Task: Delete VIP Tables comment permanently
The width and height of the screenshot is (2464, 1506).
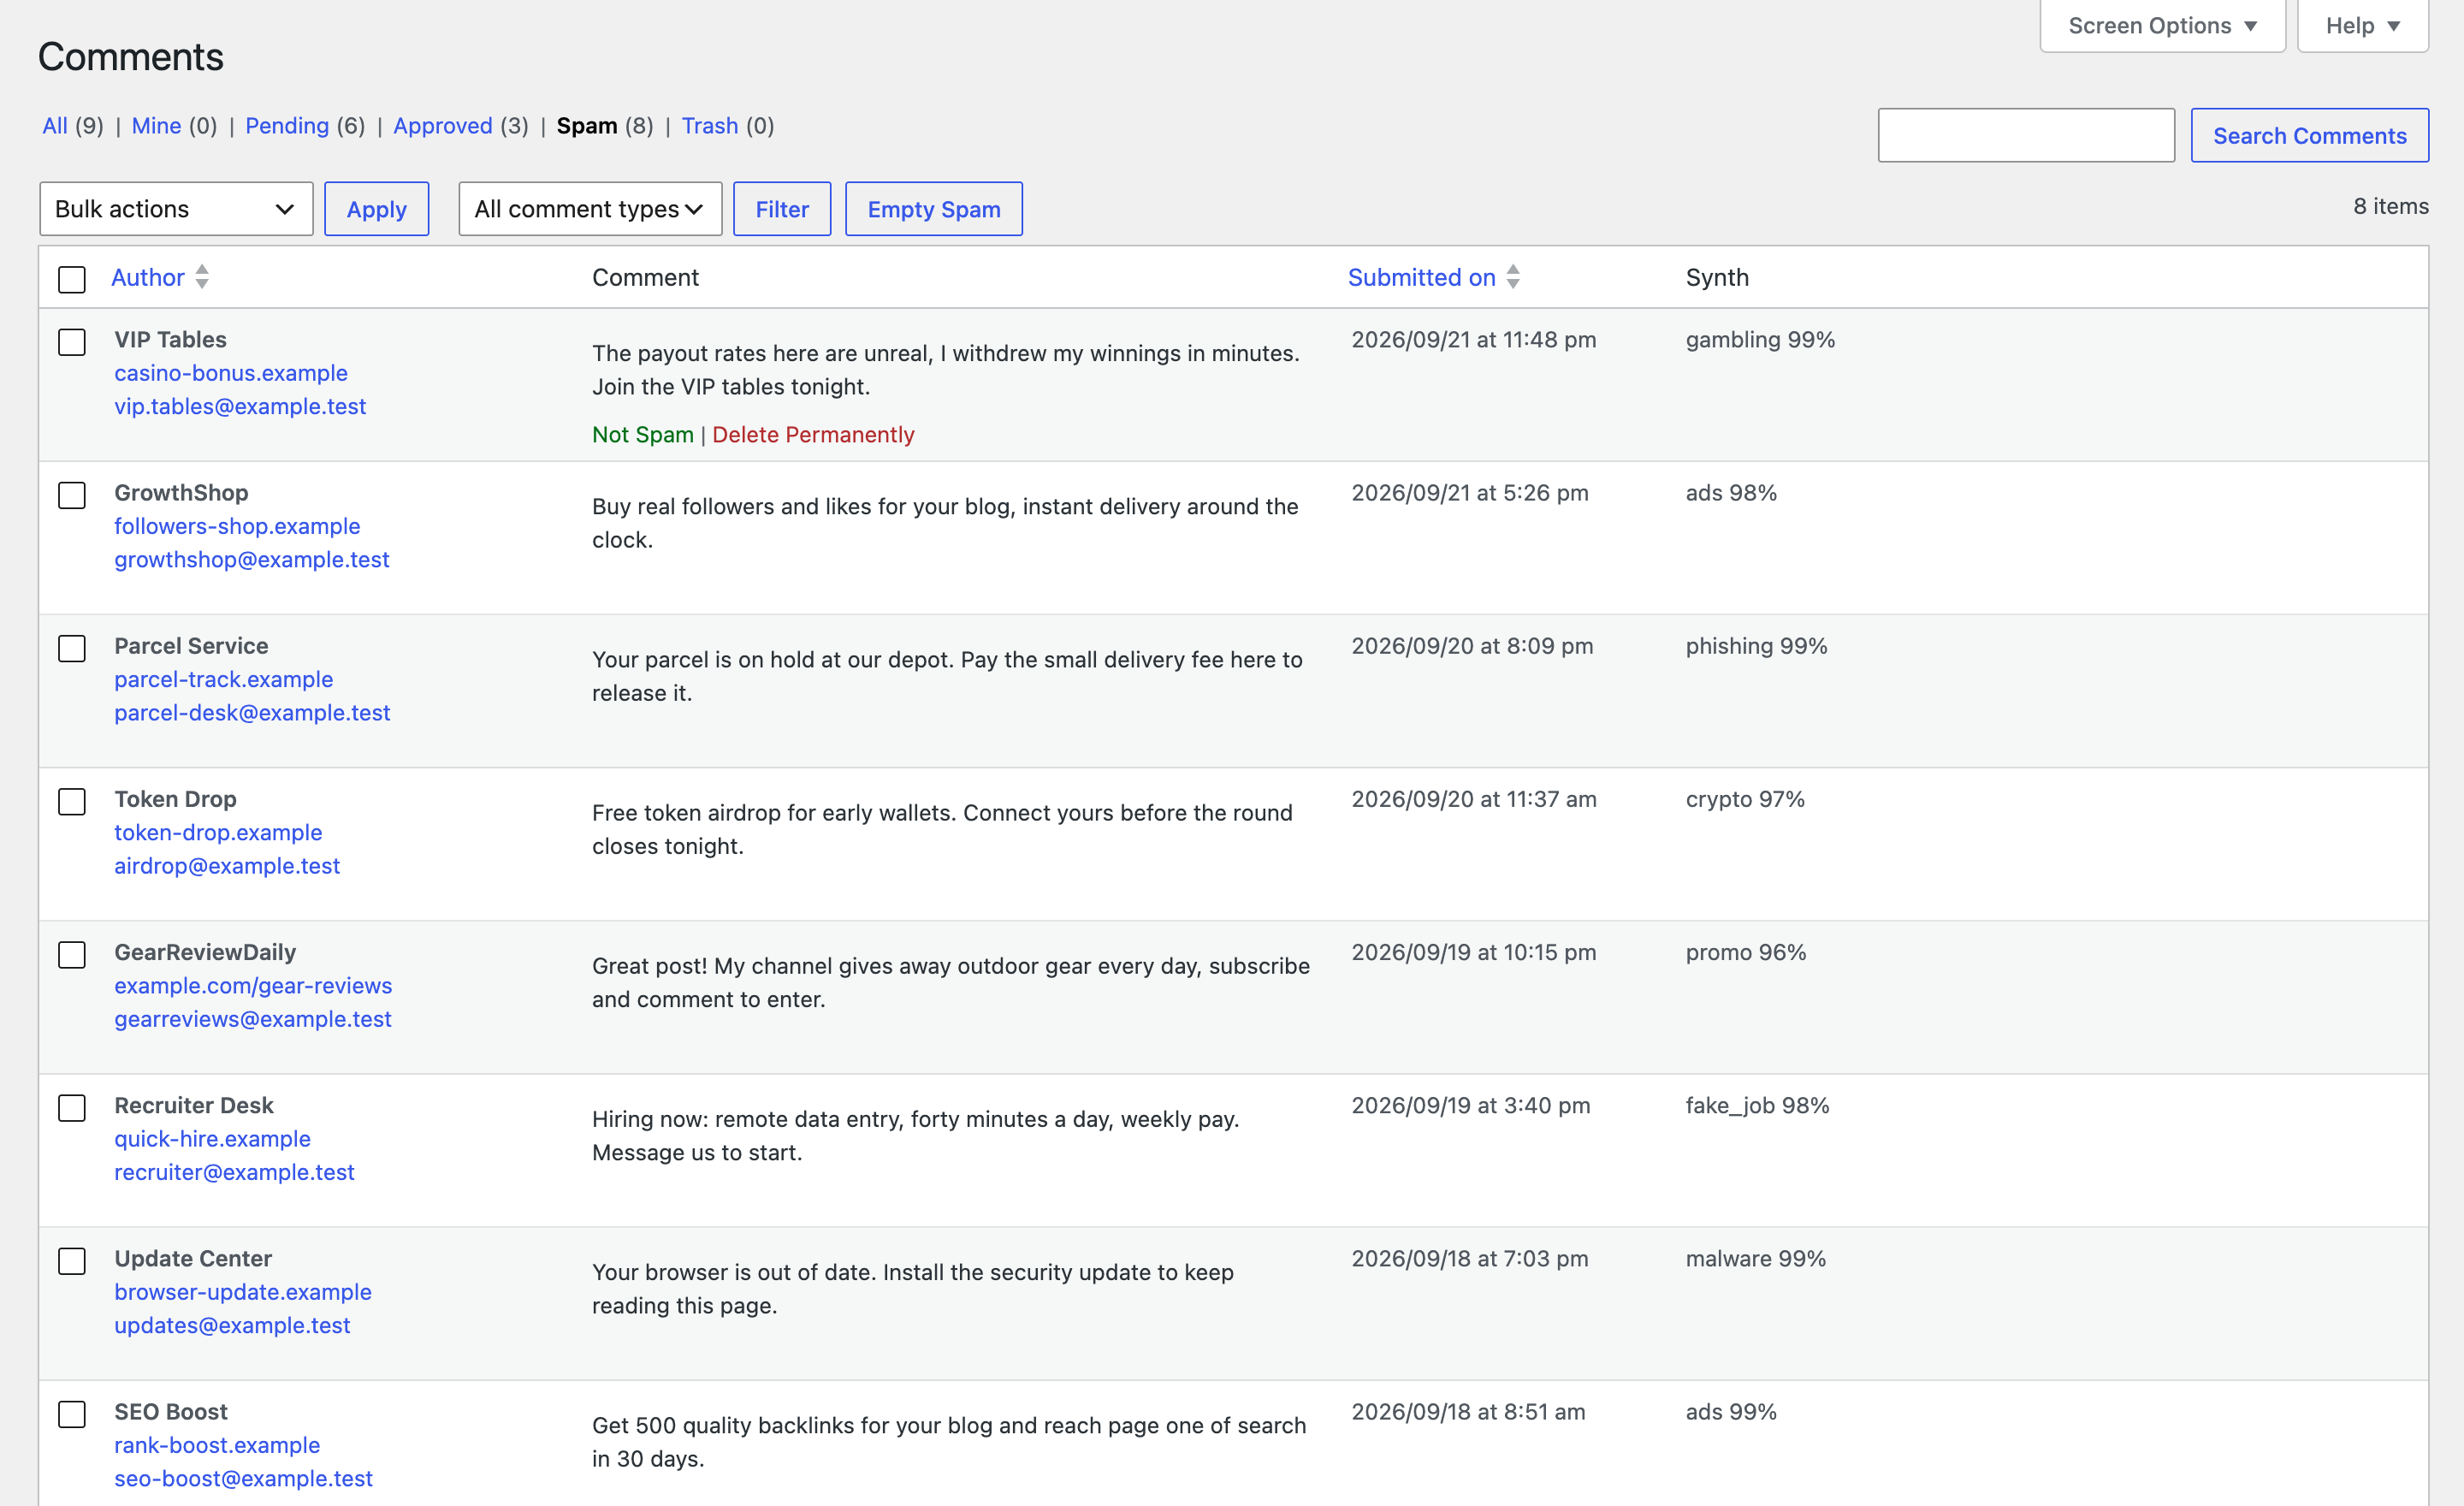Action: tap(813, 434)
